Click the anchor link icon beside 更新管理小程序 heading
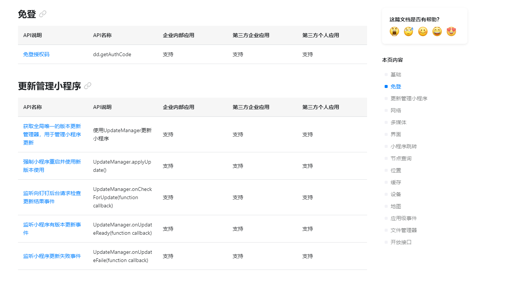The height and width of the screenshot is (283, 509). click(88, 86)
